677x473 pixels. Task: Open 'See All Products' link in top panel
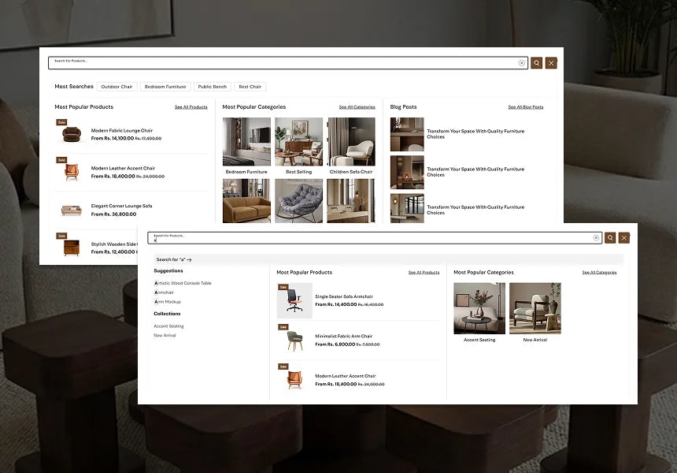pyautogui.click(x=191, y=106)
